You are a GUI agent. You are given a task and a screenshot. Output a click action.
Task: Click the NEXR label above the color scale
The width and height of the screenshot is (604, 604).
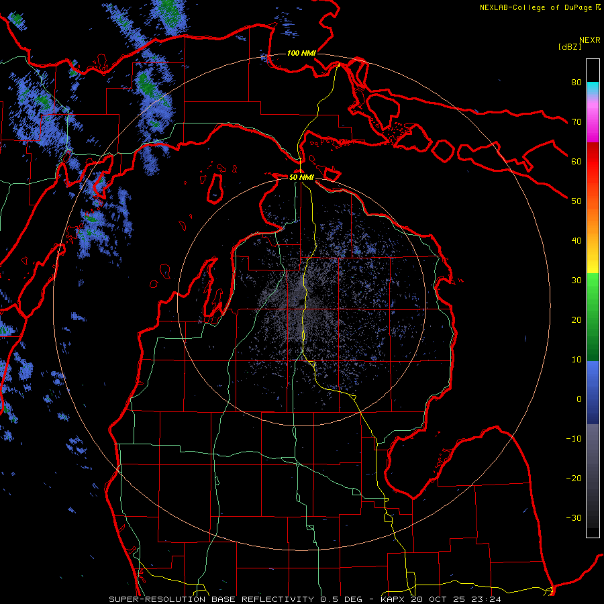pos(589,40)
